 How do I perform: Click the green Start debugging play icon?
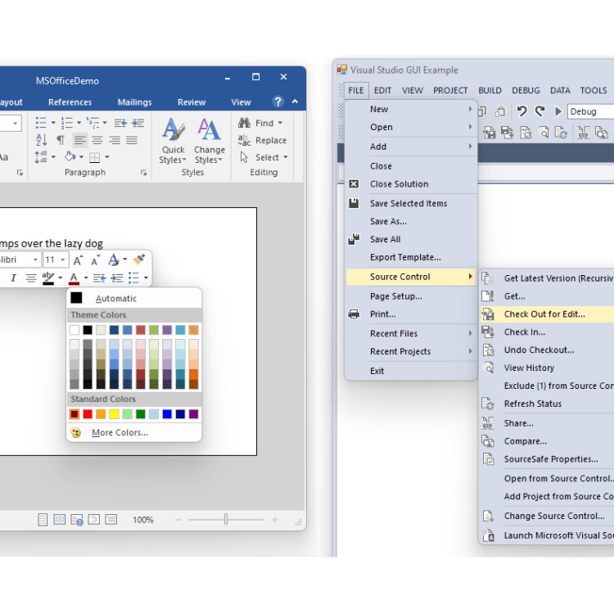tap(558, 111)
